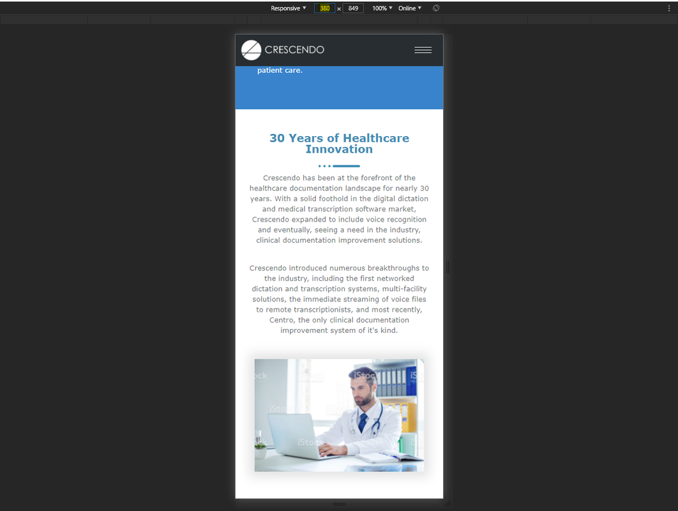Open the Responsive device dropdown
This screenshot has width=678, height=511.
(289, 8)
